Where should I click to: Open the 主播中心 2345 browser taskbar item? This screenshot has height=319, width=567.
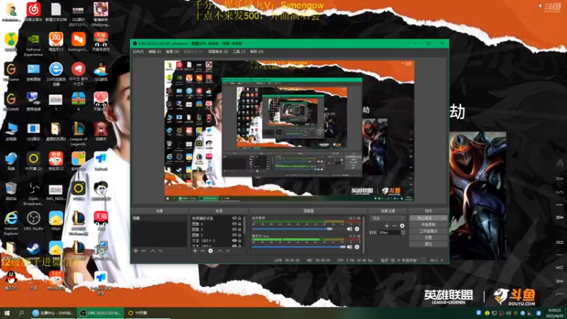point(52,313)
